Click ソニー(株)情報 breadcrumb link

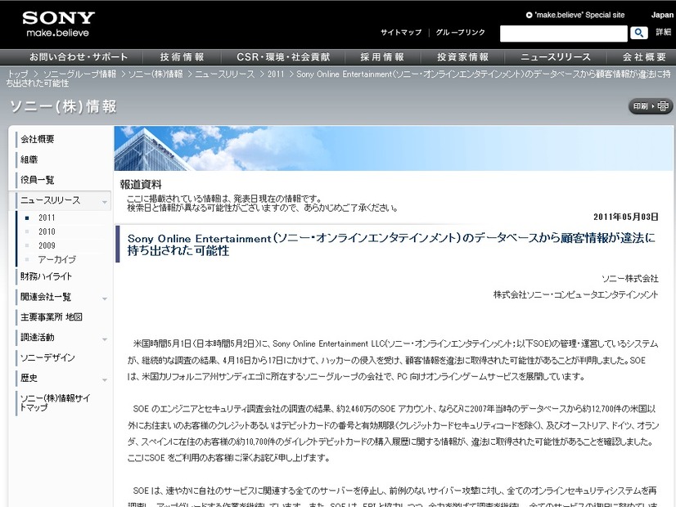tap(155, 74)
